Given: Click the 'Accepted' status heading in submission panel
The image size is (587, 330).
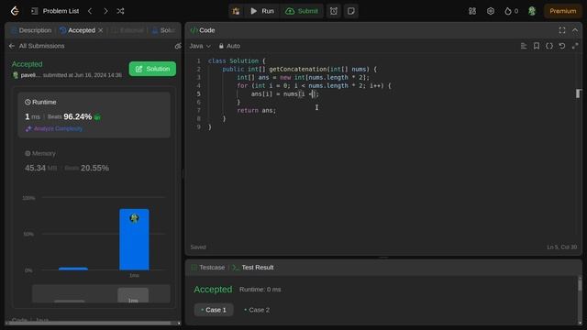Looking at the screenshot, I should pyautogui.click(x=27, y=64).
